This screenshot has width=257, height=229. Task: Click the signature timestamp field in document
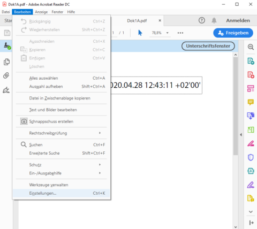pyautogui.click(x=156, y=85)
